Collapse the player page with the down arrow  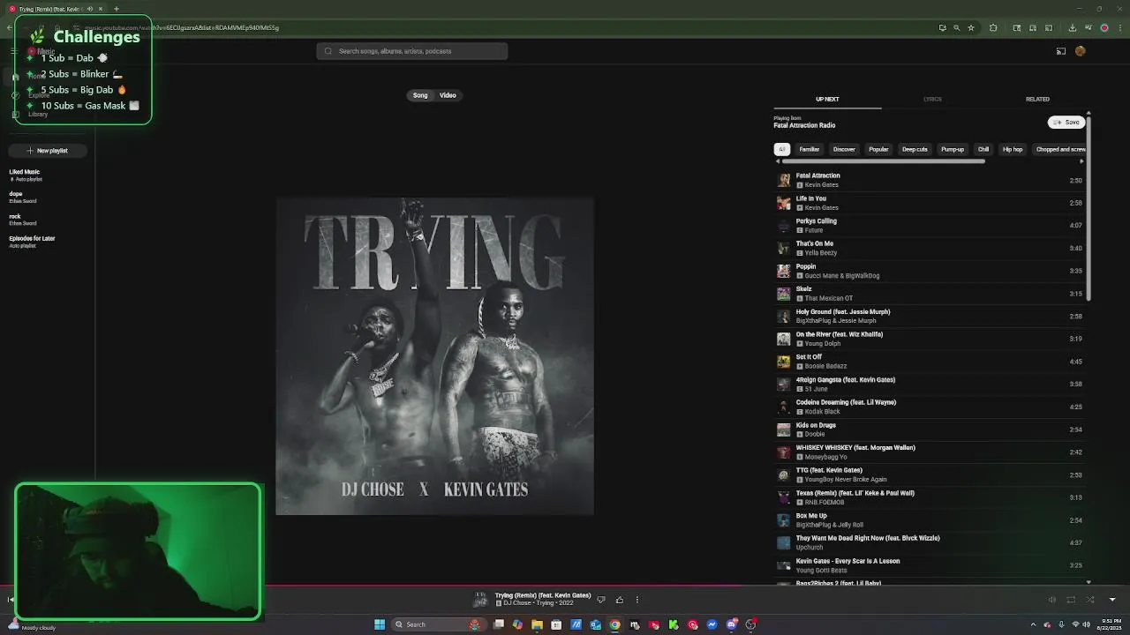[1112, 600]
